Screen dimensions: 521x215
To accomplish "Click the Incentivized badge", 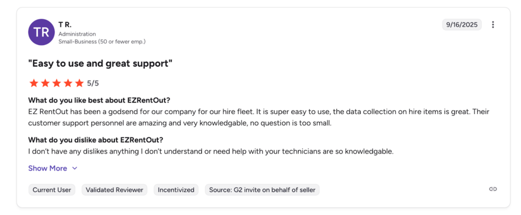I will (x=176, y=190).
